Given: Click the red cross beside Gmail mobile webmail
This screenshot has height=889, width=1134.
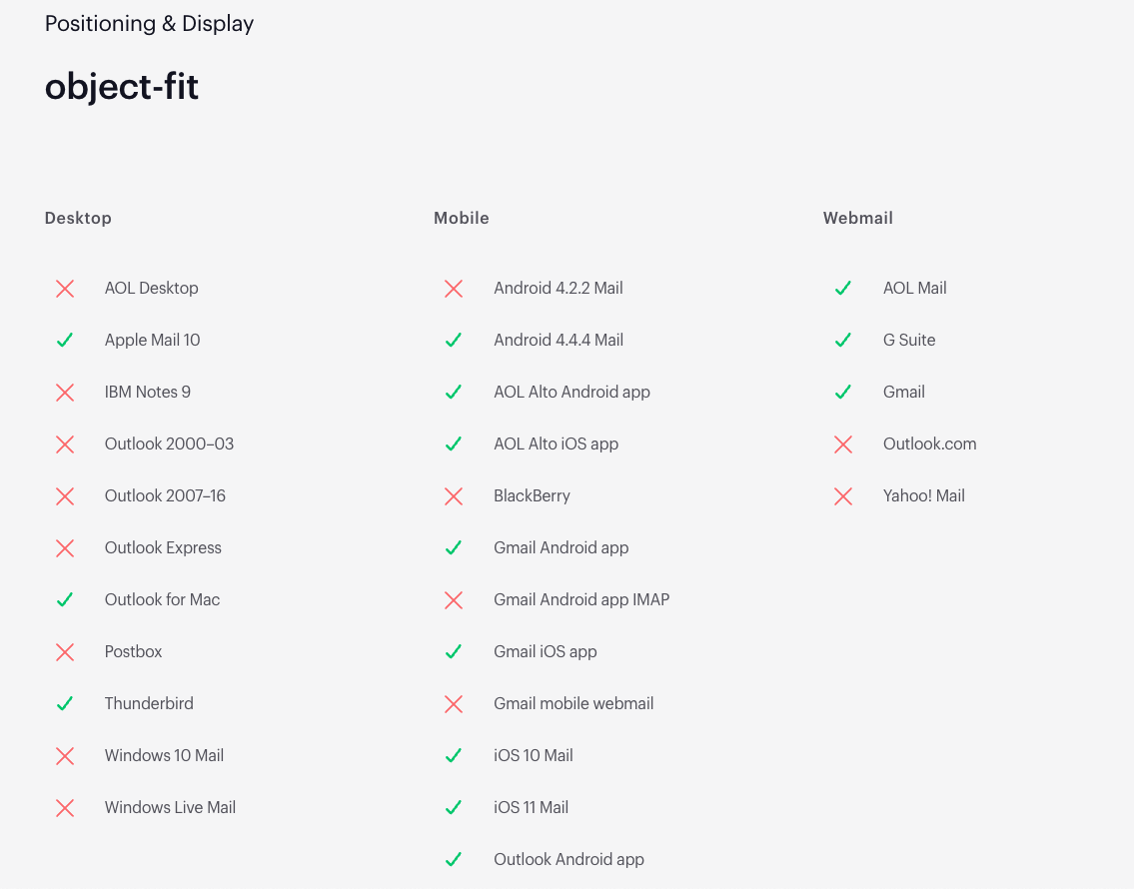Looking at the screenshot, I should coord(454,704).
